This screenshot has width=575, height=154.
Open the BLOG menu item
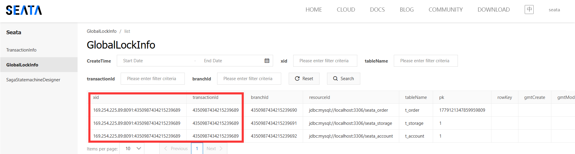(x=407, y=10)
